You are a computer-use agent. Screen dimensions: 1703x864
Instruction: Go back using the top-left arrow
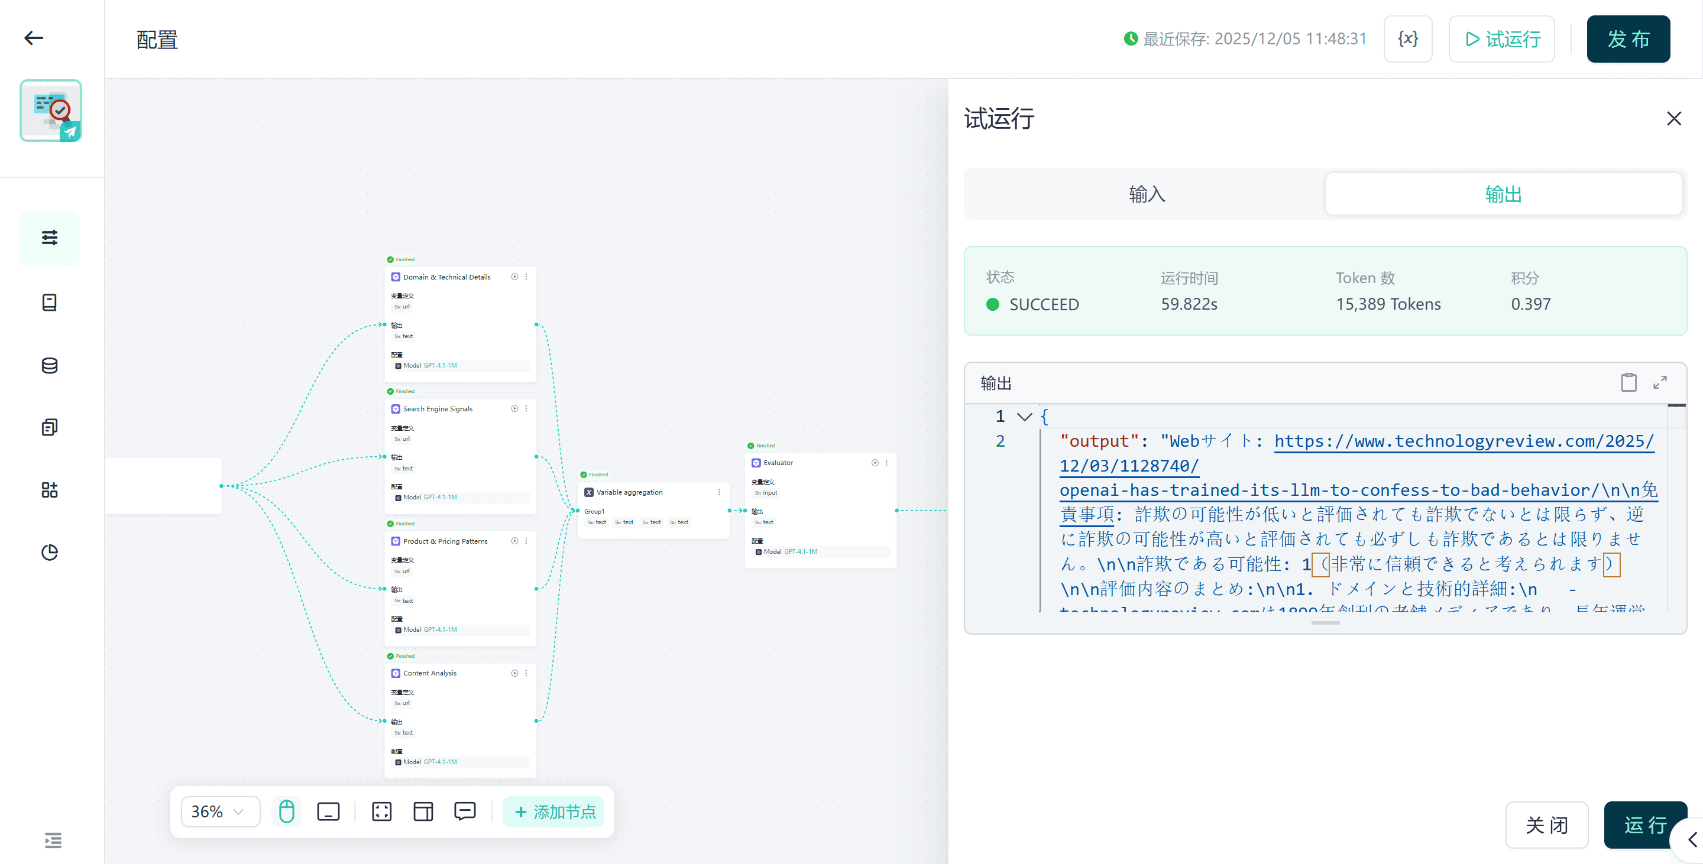click(x=33, y=38)
